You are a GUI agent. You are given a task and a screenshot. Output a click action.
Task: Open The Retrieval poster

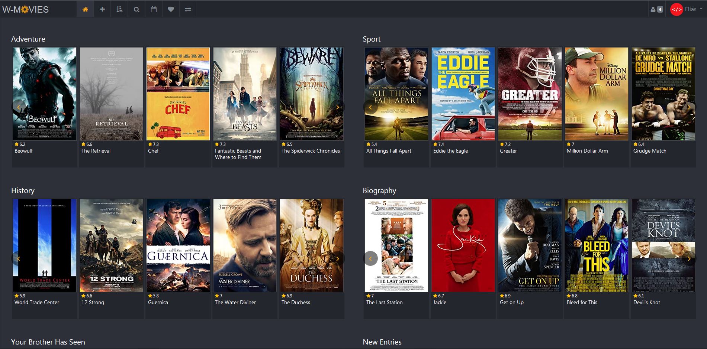click(111, 94)
